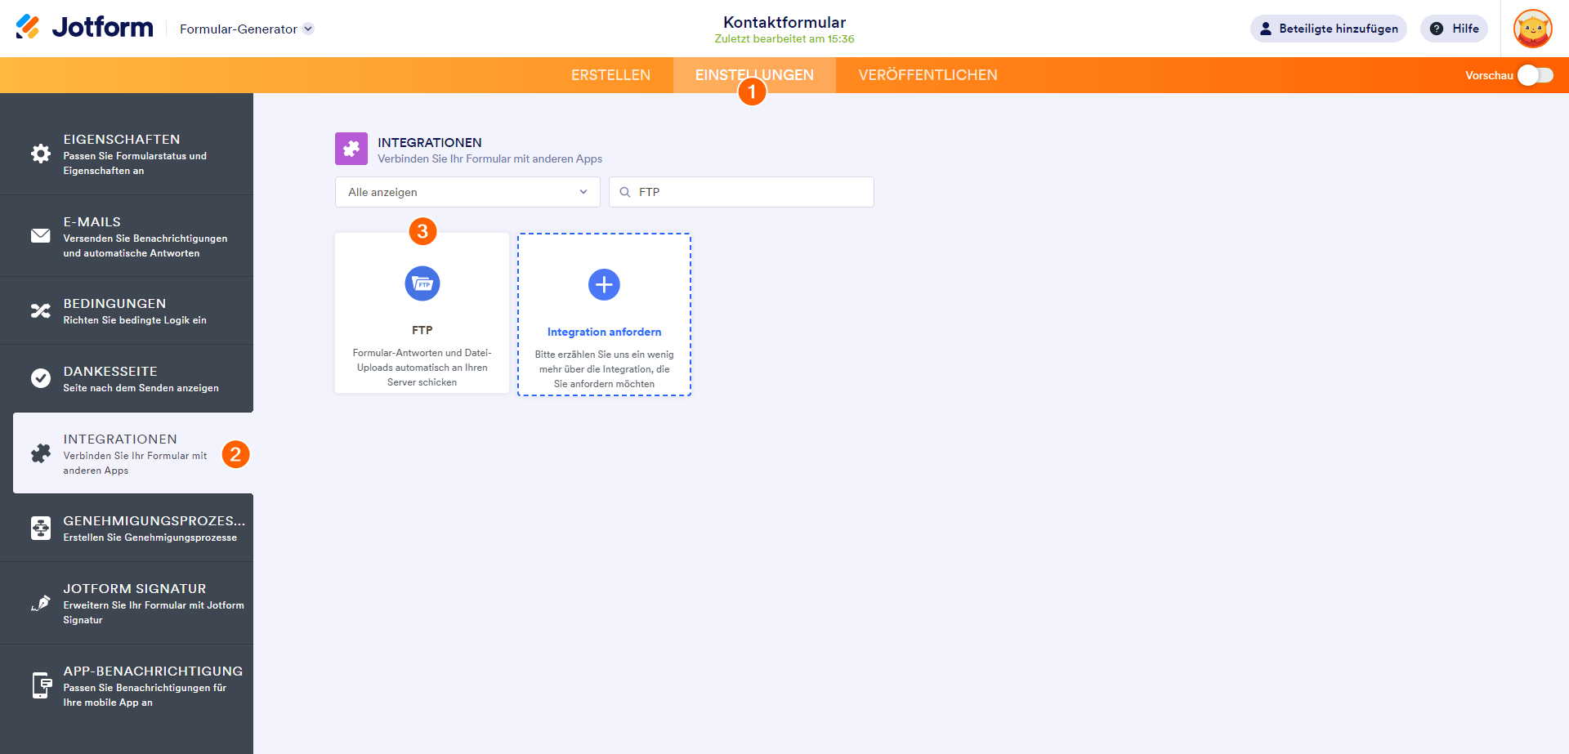Click the Integrationen puzzle sidebar icon
The image size is (1569, 754).
click(x=41, y=453)
